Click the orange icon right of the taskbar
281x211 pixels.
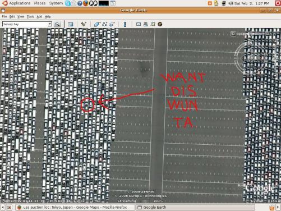coord(272,208)
